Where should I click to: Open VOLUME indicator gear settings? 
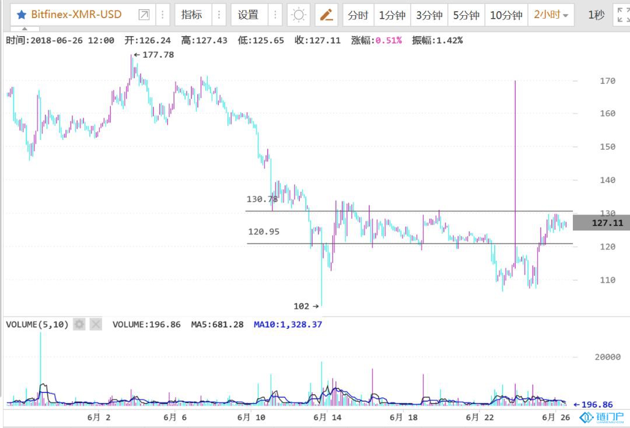[x=79, y=324]
